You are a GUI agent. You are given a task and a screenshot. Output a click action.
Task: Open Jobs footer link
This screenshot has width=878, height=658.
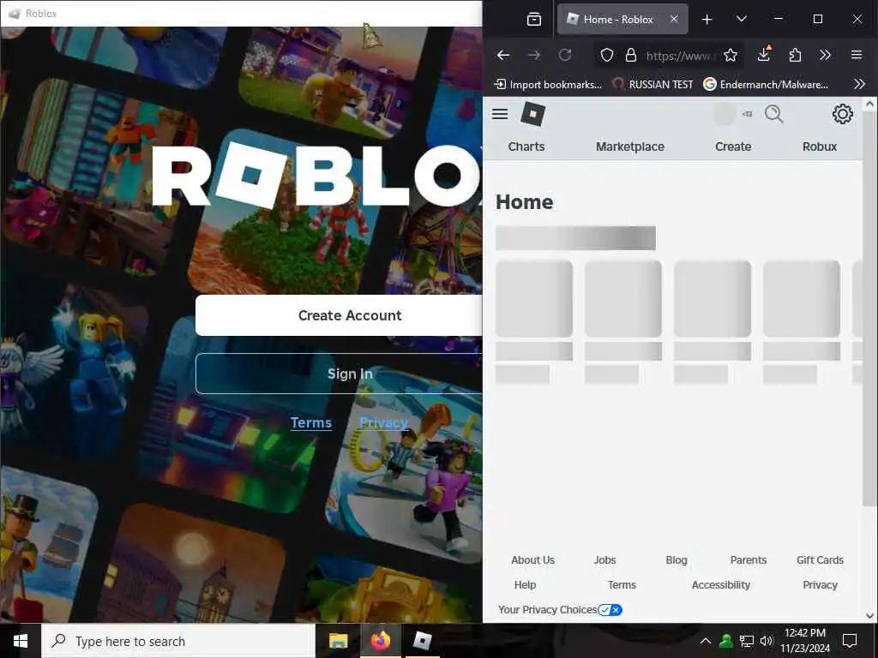point(604,560)
